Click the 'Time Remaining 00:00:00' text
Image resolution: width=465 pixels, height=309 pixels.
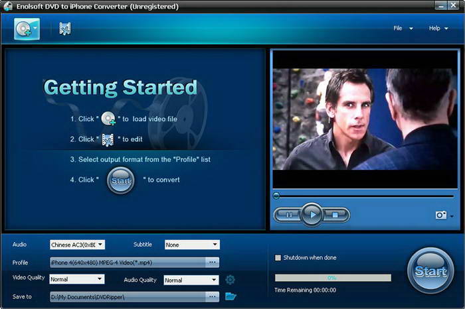point(305,290)
